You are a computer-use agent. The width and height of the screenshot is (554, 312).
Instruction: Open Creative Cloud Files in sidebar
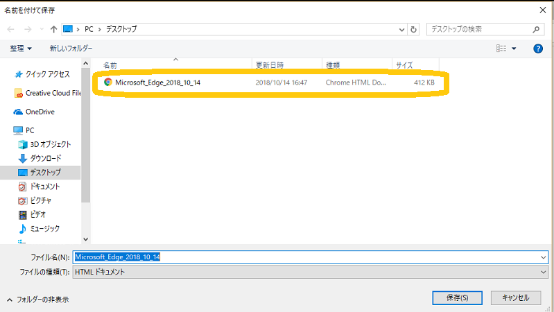[x=53, y=93]
